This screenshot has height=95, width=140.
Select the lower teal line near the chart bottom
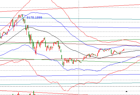click(x=70, y=84)
